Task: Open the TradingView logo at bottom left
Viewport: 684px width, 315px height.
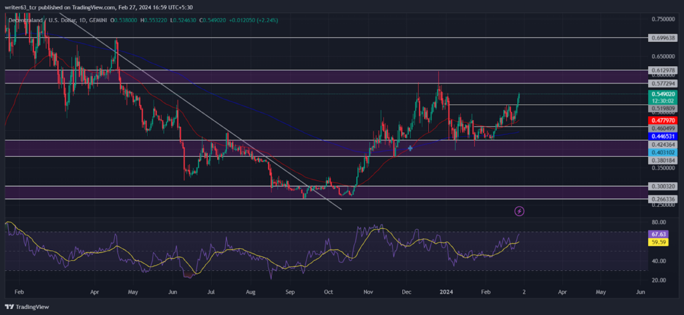Action: (x=27, y=307)
